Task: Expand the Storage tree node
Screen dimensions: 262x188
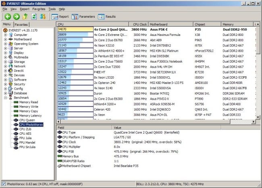Action: point(5,62)
